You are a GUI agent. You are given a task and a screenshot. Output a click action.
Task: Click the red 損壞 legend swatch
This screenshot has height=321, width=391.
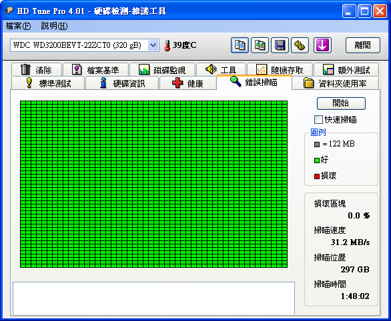[x=317, y=176]
